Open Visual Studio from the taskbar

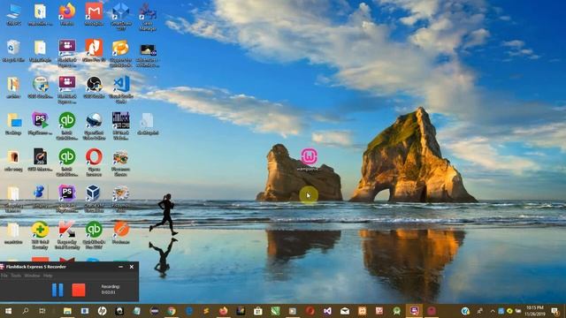click(x=327, y=311)
